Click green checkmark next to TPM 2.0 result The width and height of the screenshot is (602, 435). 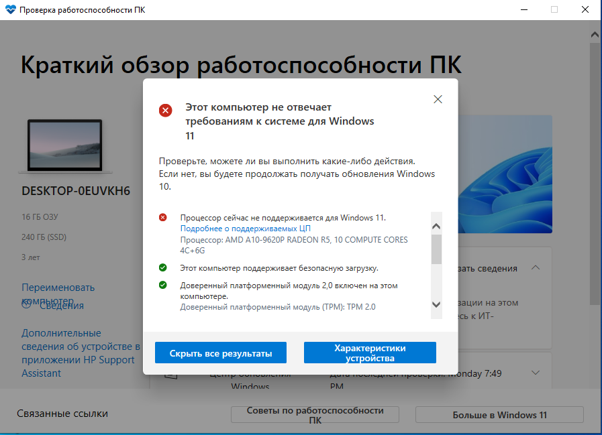[x=163, y=285]
